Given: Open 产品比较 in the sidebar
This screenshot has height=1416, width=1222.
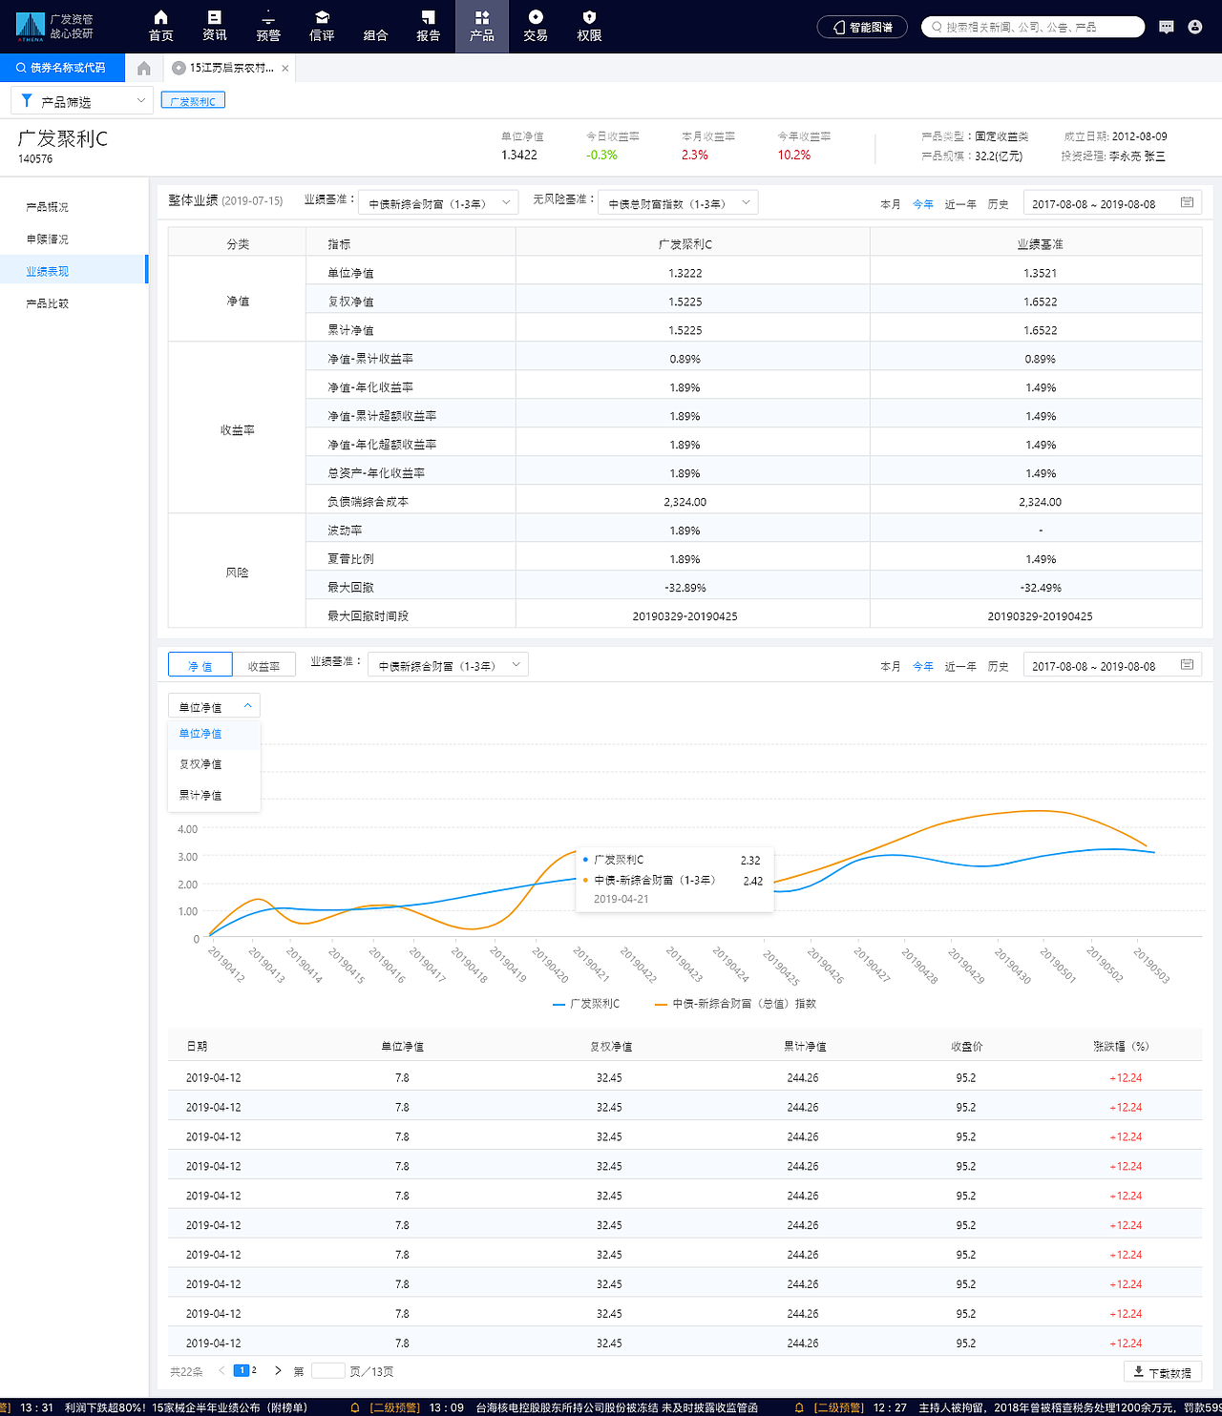Looking at the screenshot, I should pos(48,303).
